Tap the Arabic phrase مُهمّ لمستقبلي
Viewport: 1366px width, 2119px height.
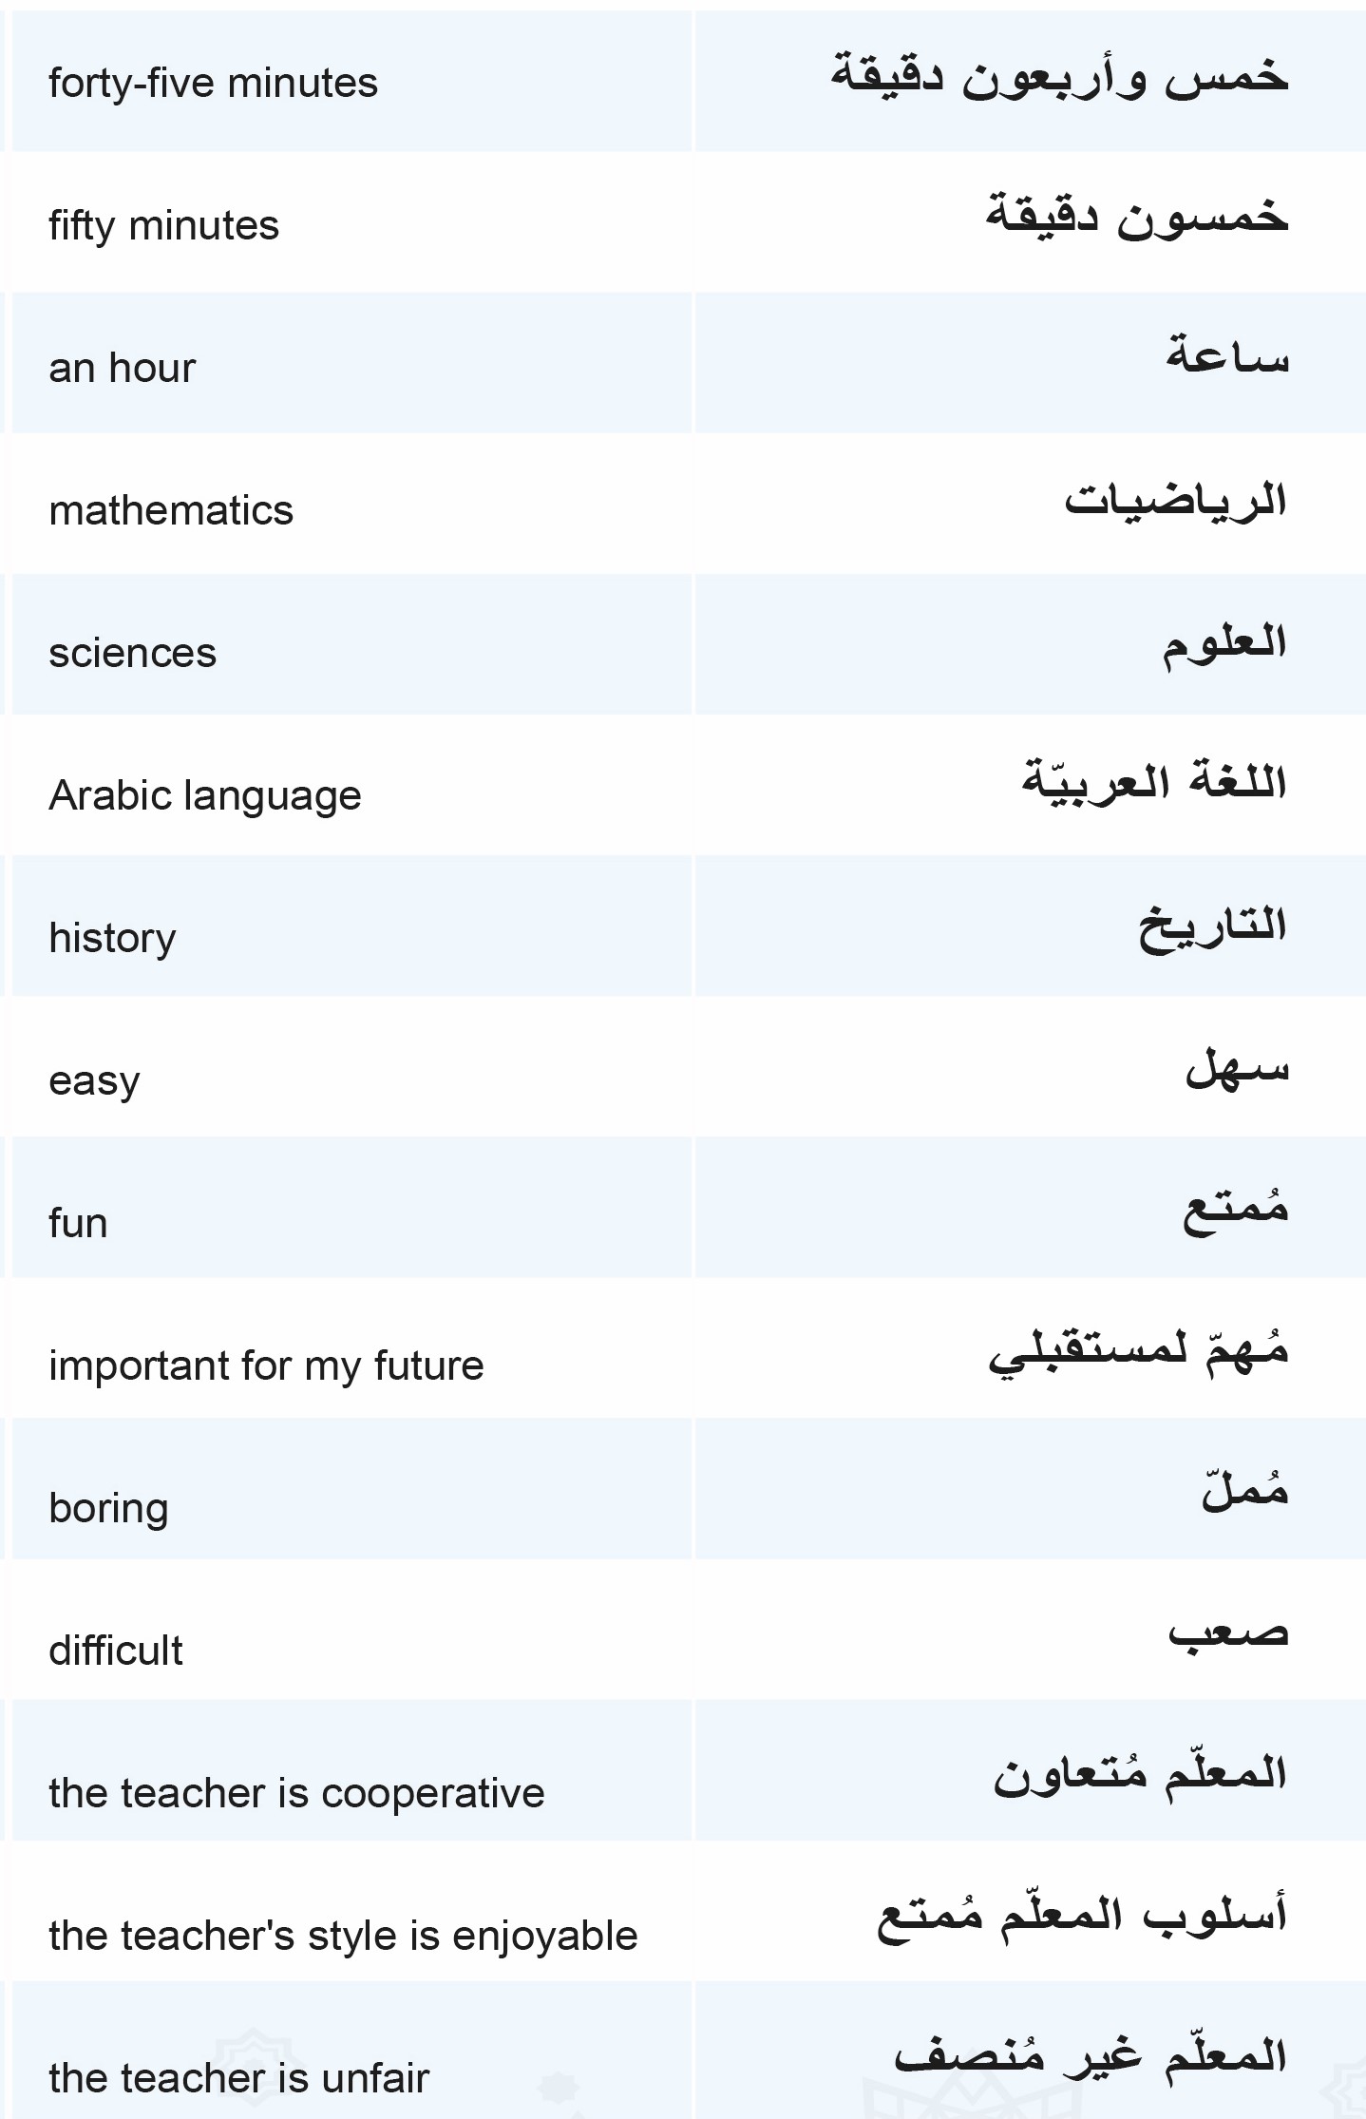click(x=1138, y=1349)
